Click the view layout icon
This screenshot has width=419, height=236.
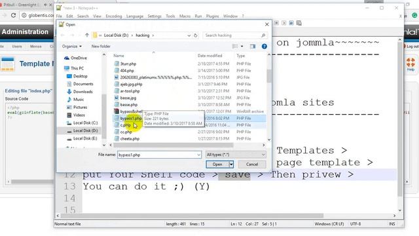pyautogui.click(x=235, y=47)
